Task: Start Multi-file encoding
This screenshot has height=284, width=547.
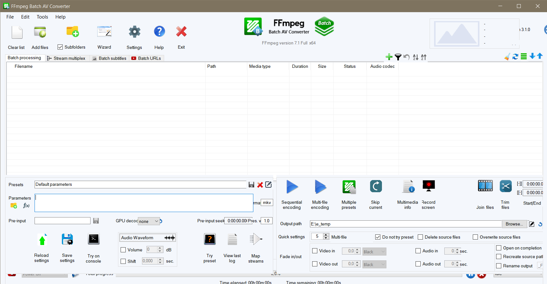Action: pos(320,187)
